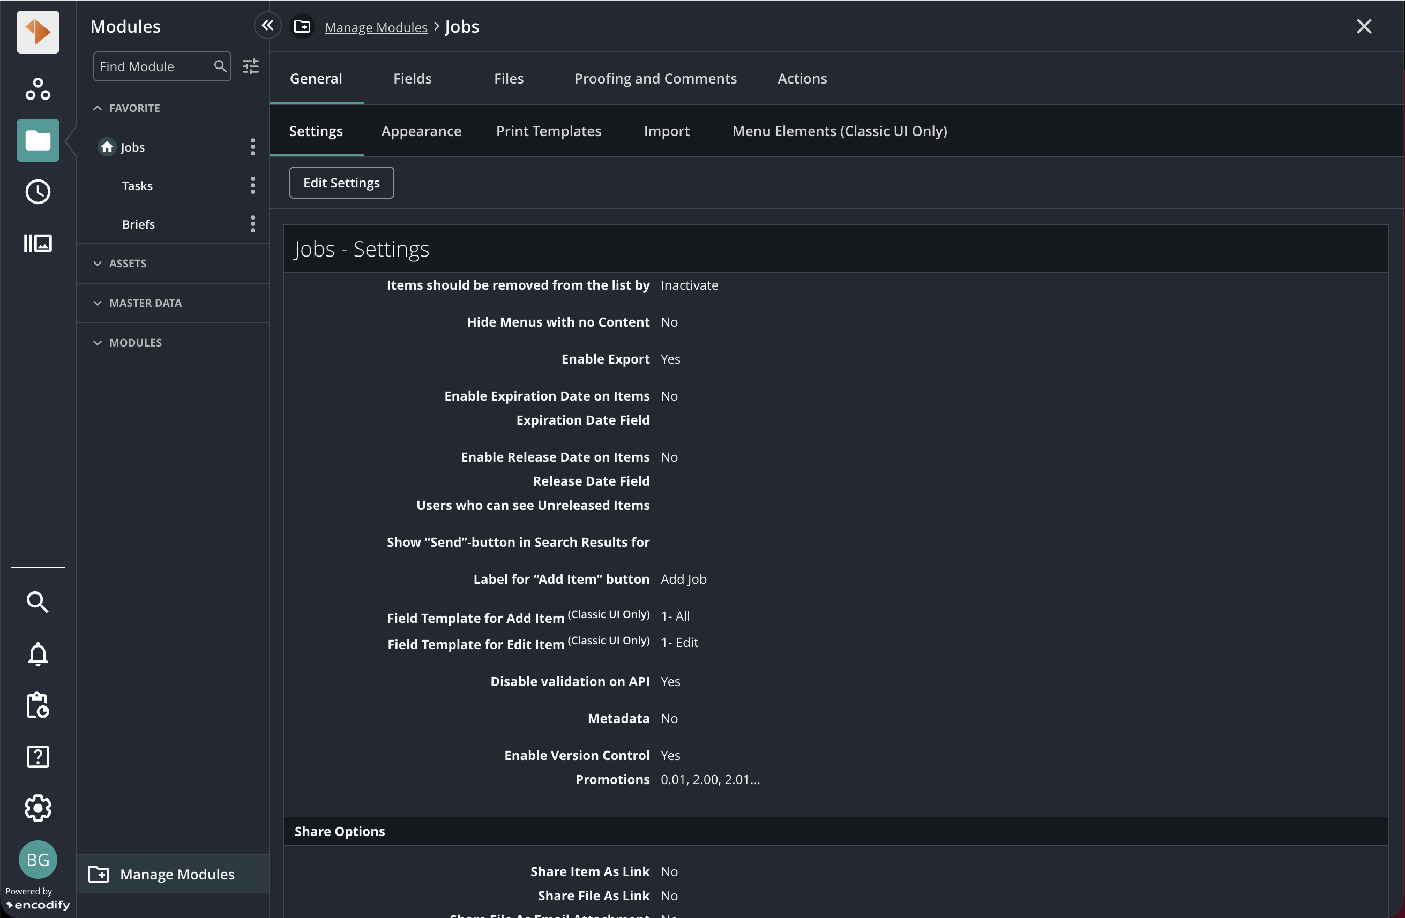Open the Tasks favorite module
Viewport: 1405px width, 918px height.
(137, 185)
